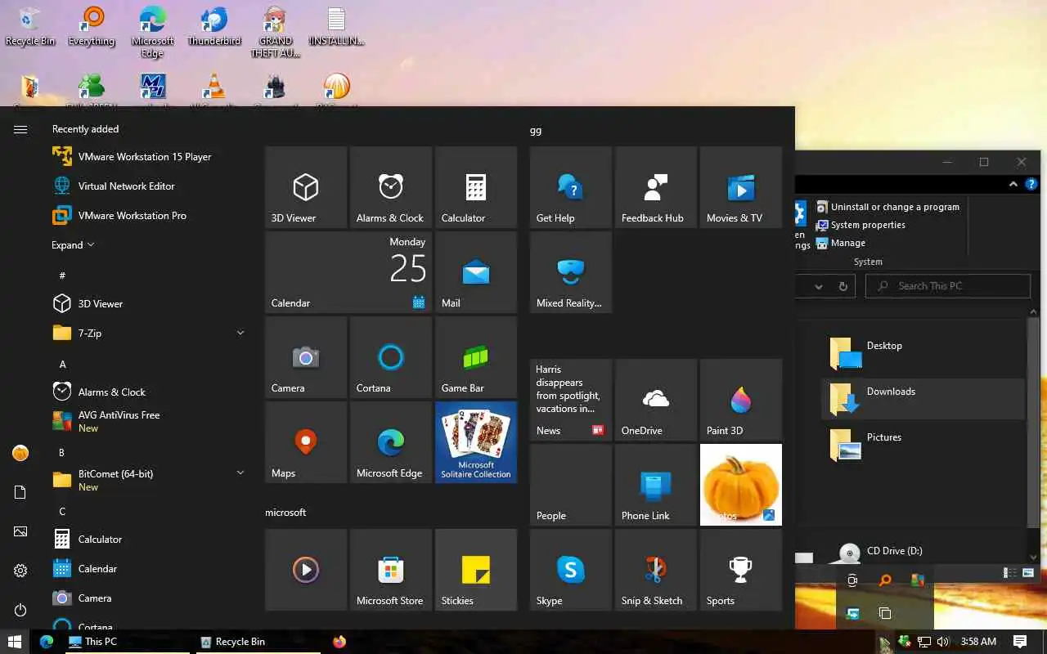Open the Stickies tile
The width and height of the screenshot is (1047, 654).
click(476, 570)
